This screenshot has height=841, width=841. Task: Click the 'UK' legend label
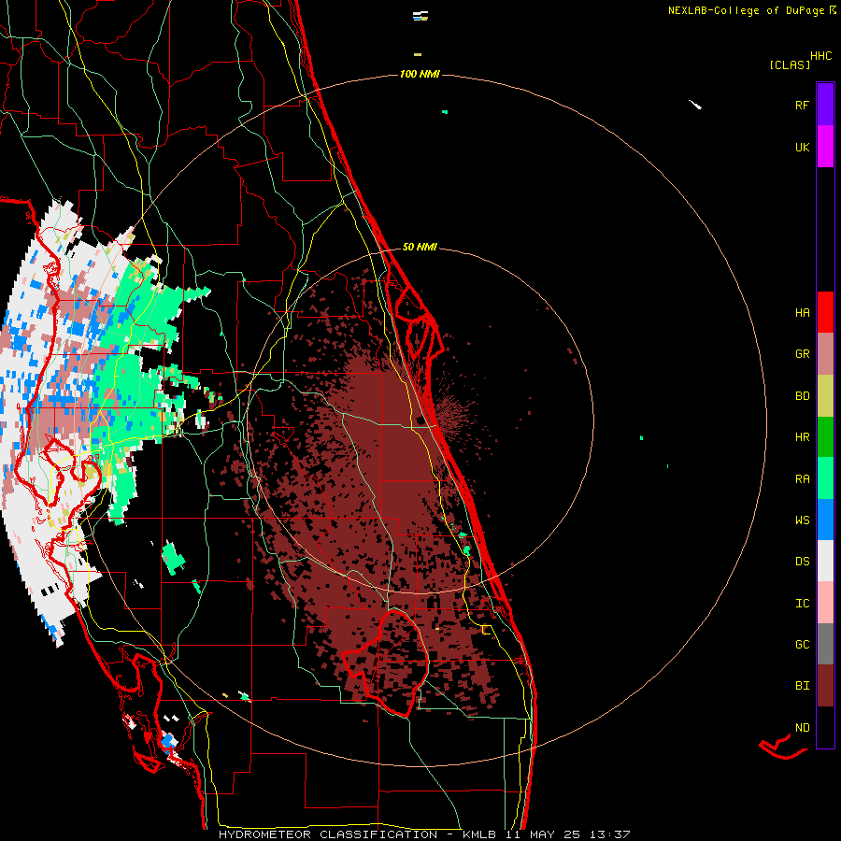click(x=802, y=148)
